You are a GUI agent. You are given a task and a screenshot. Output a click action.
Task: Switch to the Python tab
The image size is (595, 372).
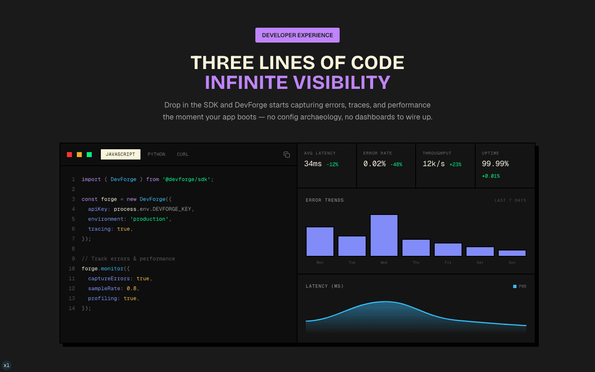point(157,154)
